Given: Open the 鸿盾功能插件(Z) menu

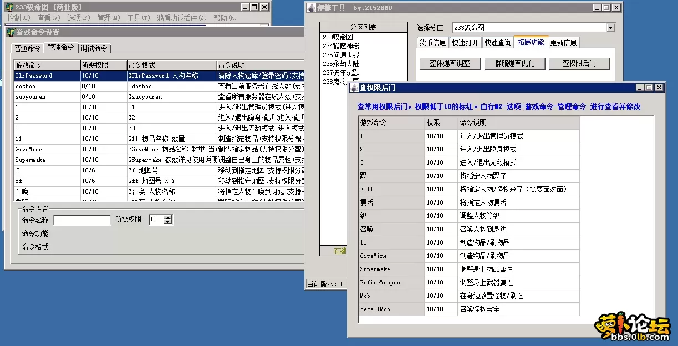Looking at the screenshot, I should click(181, 18).
